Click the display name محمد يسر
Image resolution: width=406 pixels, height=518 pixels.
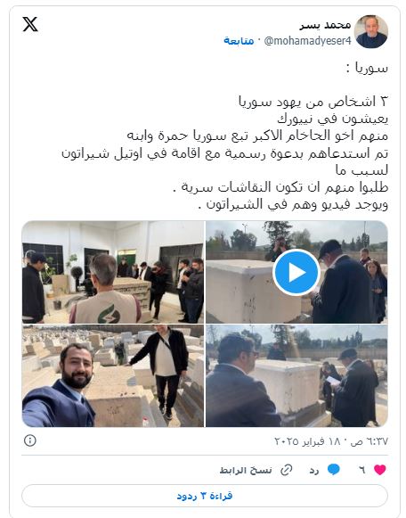tap(325, 25)
